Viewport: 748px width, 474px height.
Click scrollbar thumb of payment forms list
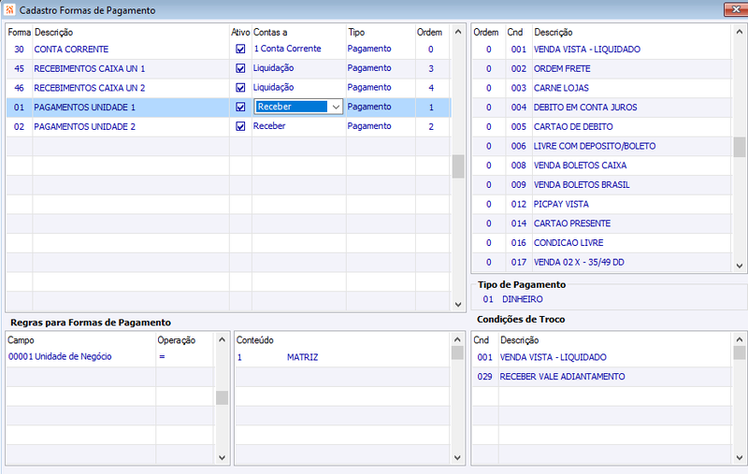(458, 166)
